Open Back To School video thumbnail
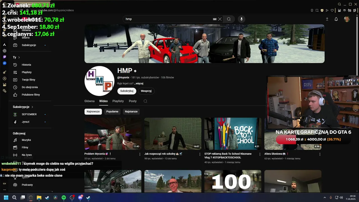 pyautogui.click(x=233, y=134)
